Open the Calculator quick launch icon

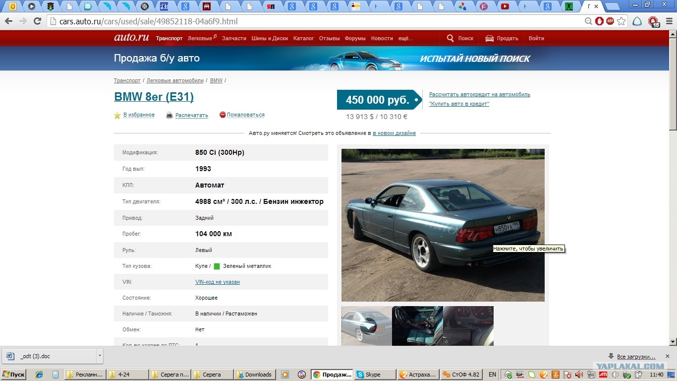click(55, 375)
